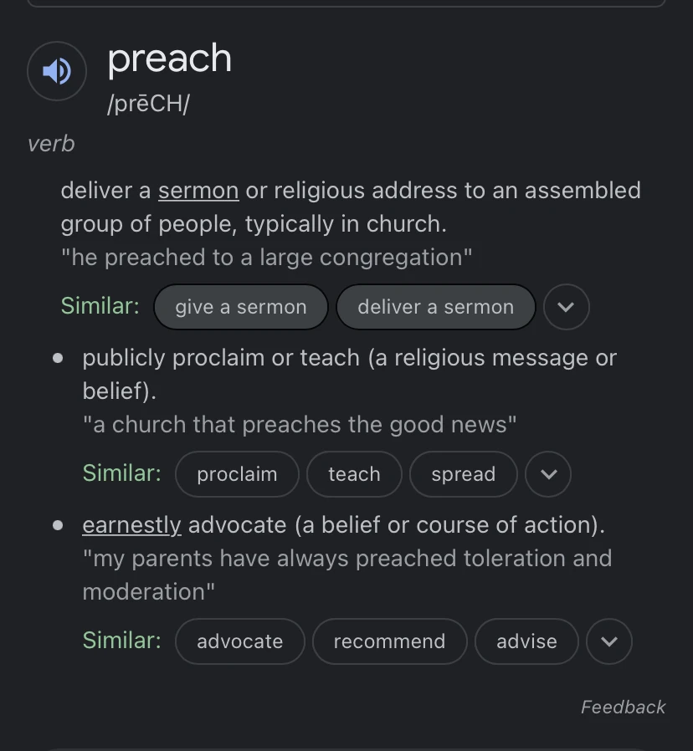Click the headword preach
The image size is (693, 751).
point(169,59)
